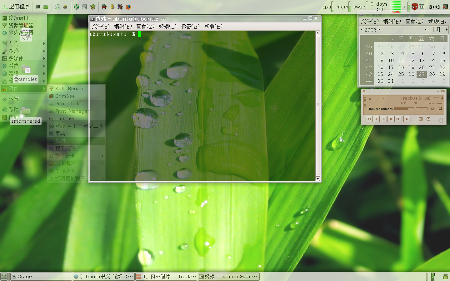This screenshot has height=281, width=450.
Task: Toggle shuffle S button in music player
Action: pyautogui.click(x=421, y=119)
